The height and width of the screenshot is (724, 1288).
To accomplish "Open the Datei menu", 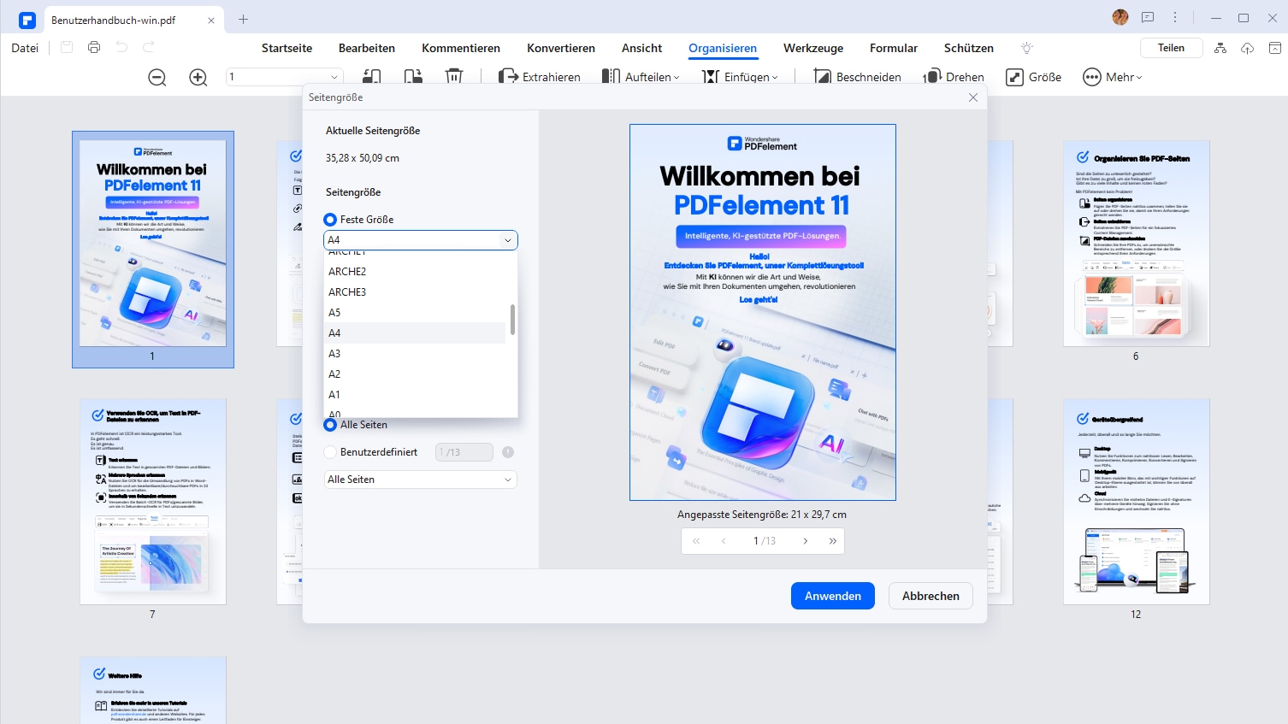I will pos(25,48).
